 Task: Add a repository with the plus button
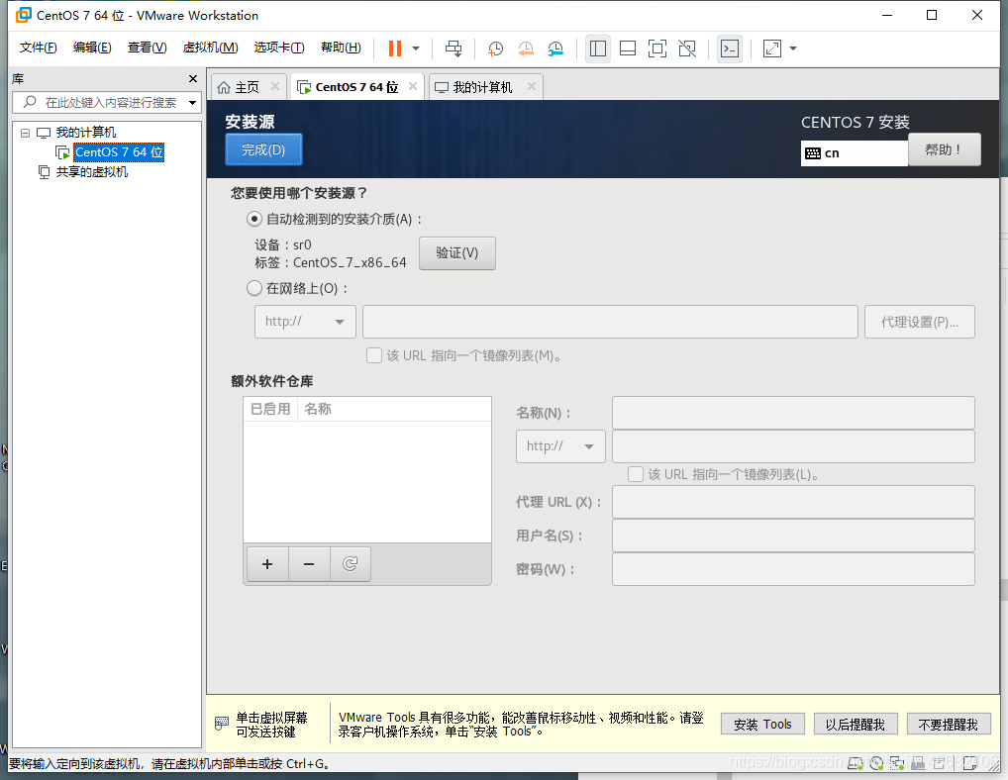[x=267, y=564]
